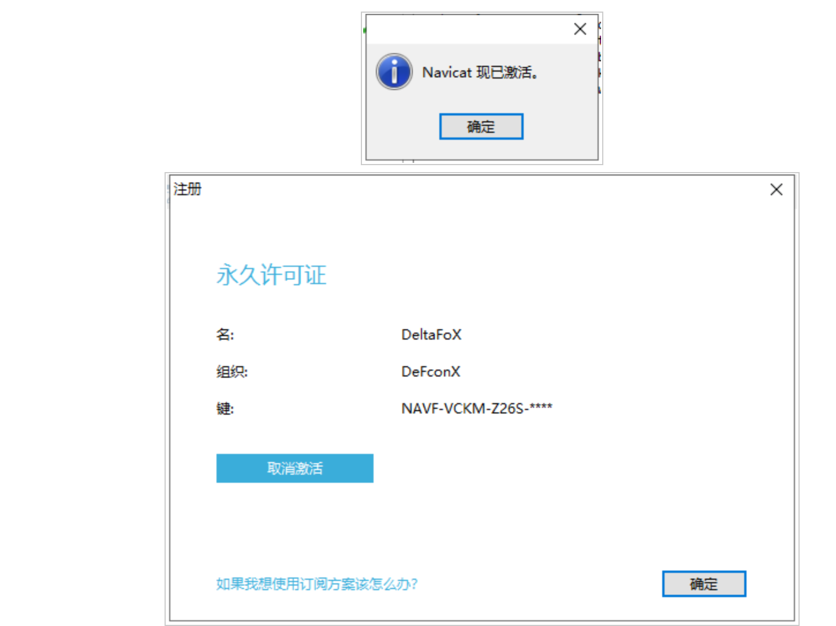This screenshot has width=836, height=626.
Task: Close the Navicat activation message box
Action: point(580,29)
